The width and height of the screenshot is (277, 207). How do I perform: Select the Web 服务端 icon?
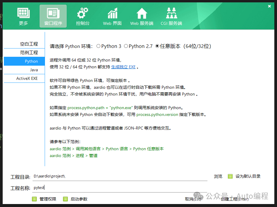141,16
